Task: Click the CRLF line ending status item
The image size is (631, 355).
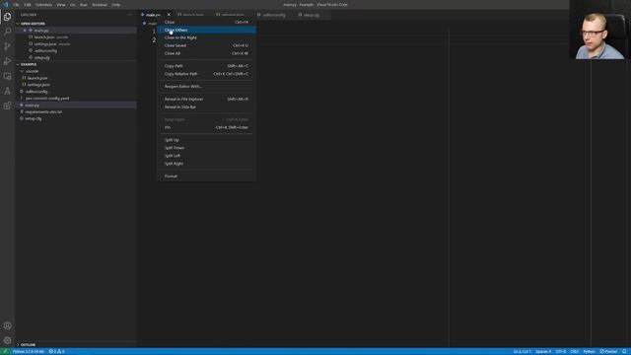Action: [x=574, y=351]
